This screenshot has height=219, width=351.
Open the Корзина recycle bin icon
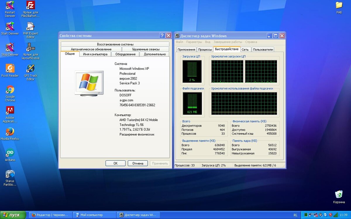[339, 195]
